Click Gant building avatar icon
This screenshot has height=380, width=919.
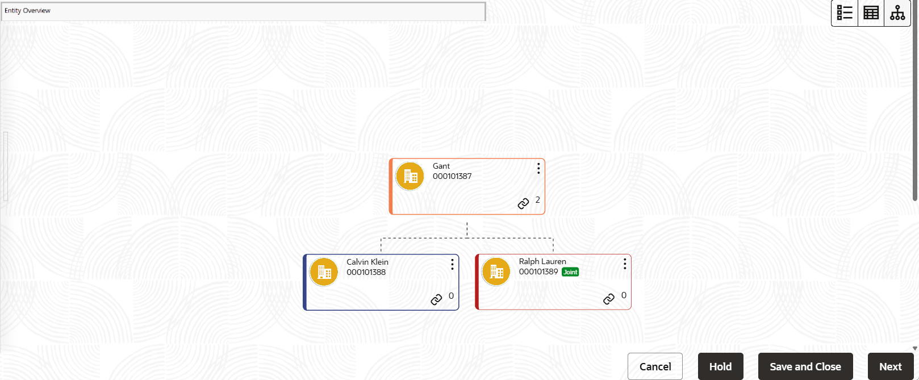click(x=410, y=176)
